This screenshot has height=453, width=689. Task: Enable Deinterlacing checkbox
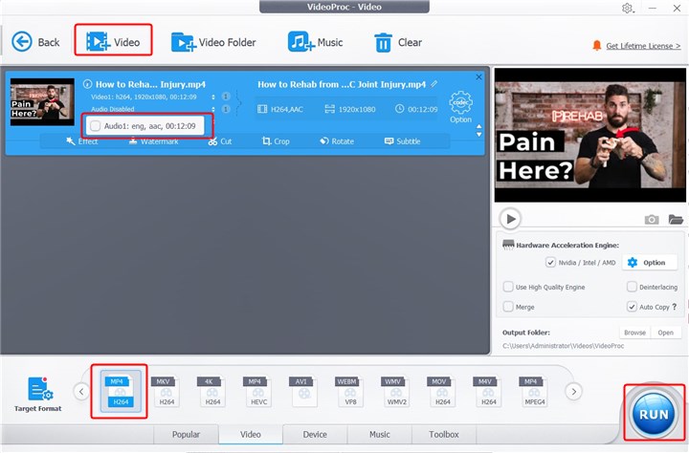pos(632,287)
